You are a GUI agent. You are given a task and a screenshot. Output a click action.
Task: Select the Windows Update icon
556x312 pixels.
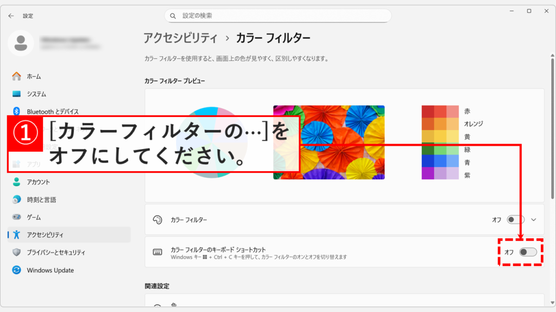click(x=17, y=270)
